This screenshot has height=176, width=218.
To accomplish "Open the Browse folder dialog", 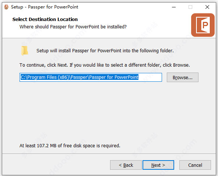I will tap(183, 77).
